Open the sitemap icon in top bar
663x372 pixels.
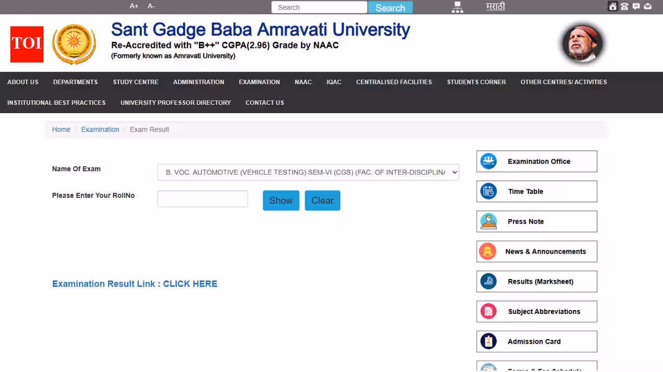point(457,7)
